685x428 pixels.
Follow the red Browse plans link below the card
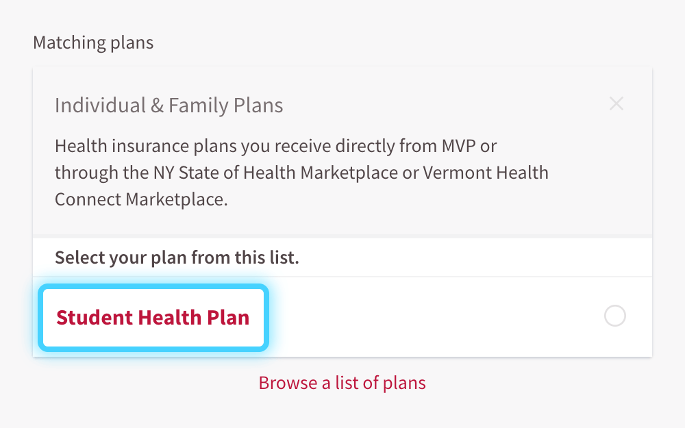(x=342, y=382)
